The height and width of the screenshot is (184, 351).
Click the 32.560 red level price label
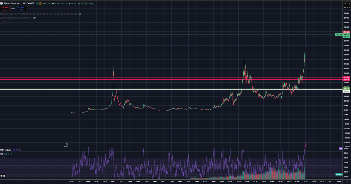click(x=346, y=77)
